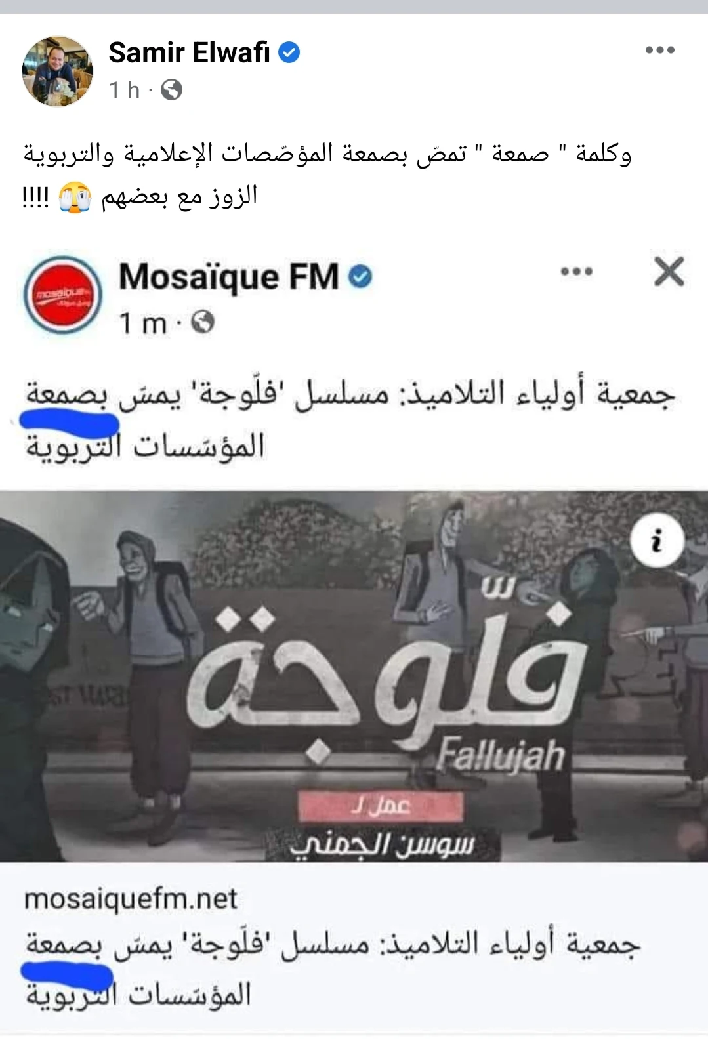Click the Arabic article headline under mosaiquefm.net
This screenshot has width=708, height=1040.
(333, 969)
